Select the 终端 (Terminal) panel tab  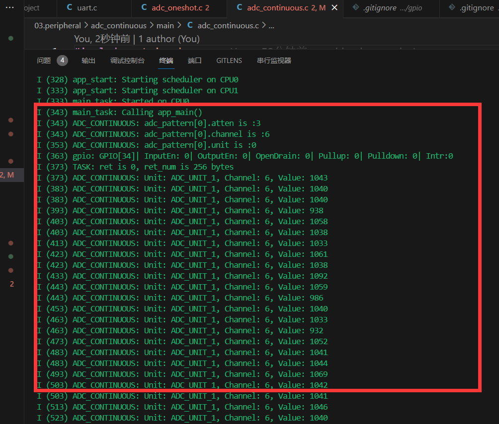tap(166, 61)
